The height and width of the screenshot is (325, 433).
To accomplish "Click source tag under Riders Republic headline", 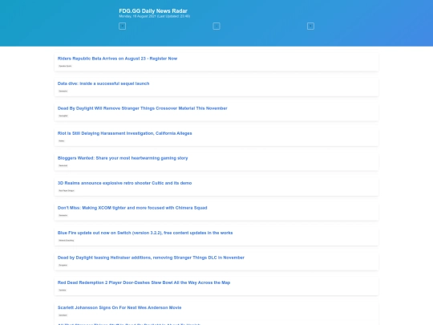I will coord(65,66).
